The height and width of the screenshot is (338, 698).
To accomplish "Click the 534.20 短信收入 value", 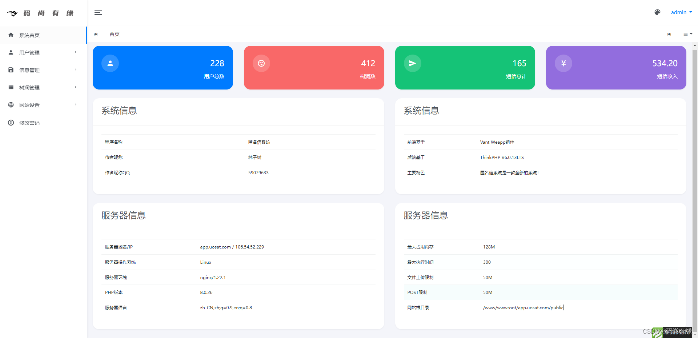I will tap(665, 63).
